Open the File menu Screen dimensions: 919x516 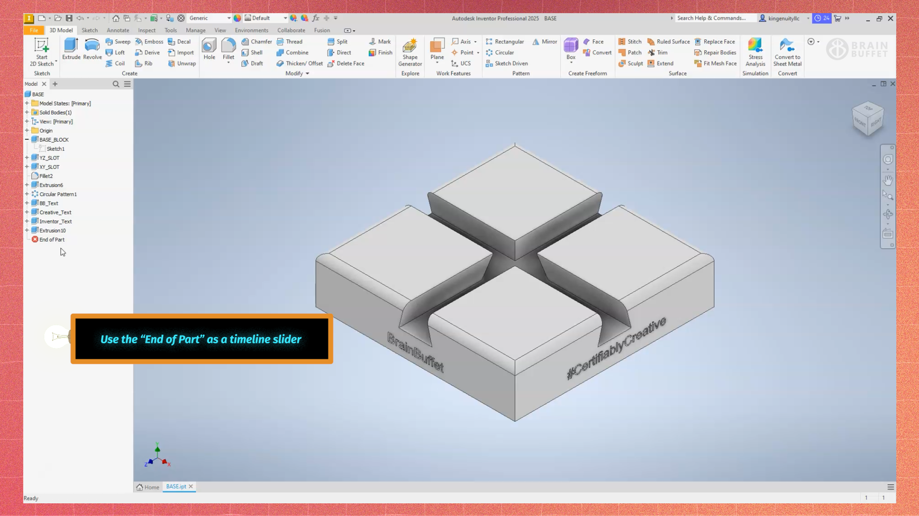coord(34,30)
